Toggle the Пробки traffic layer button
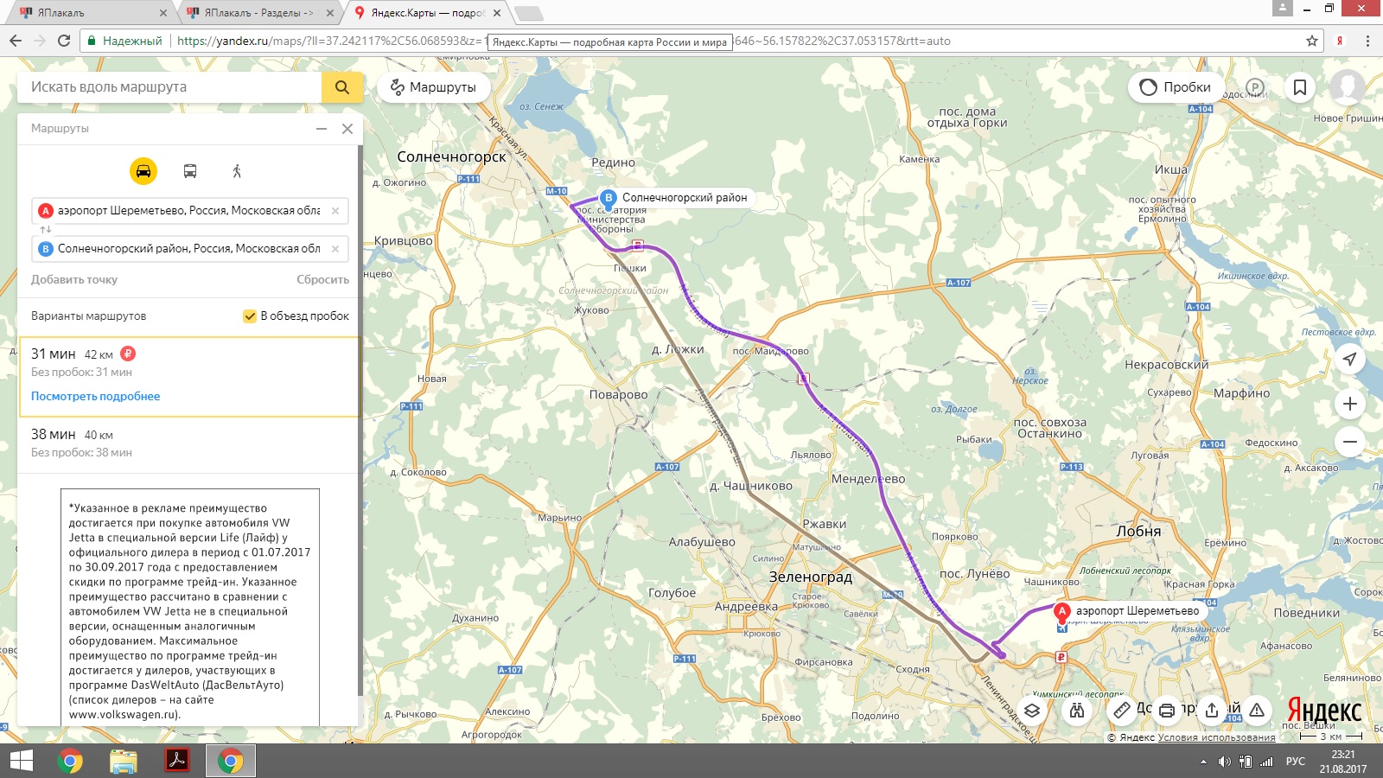Screen dimensions: 1383x778 pyautogui.click(x=1176, y=87)
